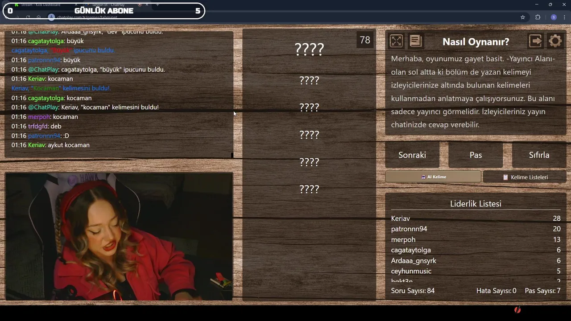The height and width of the screenshot is (321, 571).
Task: Open the Kelime Listeleri tab
Action: click(x=525, y=177)
